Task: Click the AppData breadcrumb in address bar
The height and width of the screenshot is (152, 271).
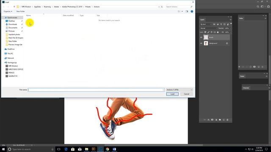Action: tap(37, 7)
